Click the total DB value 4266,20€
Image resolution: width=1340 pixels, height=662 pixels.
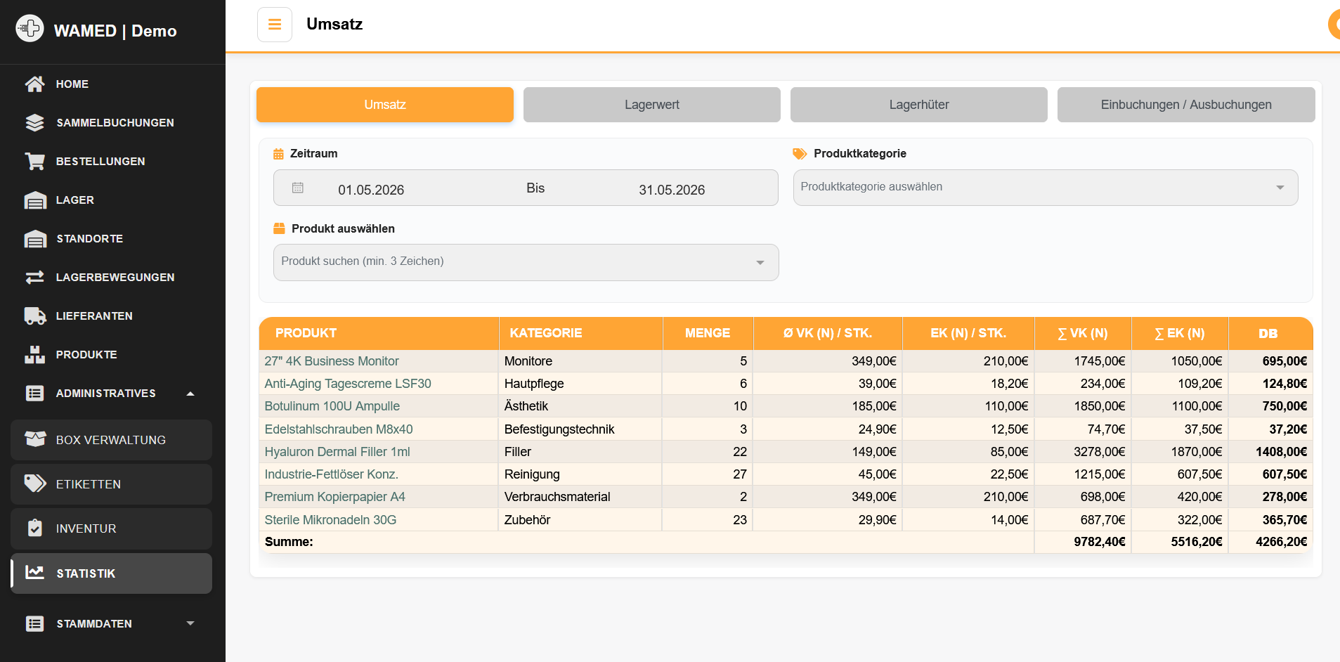coord(1282,542)
